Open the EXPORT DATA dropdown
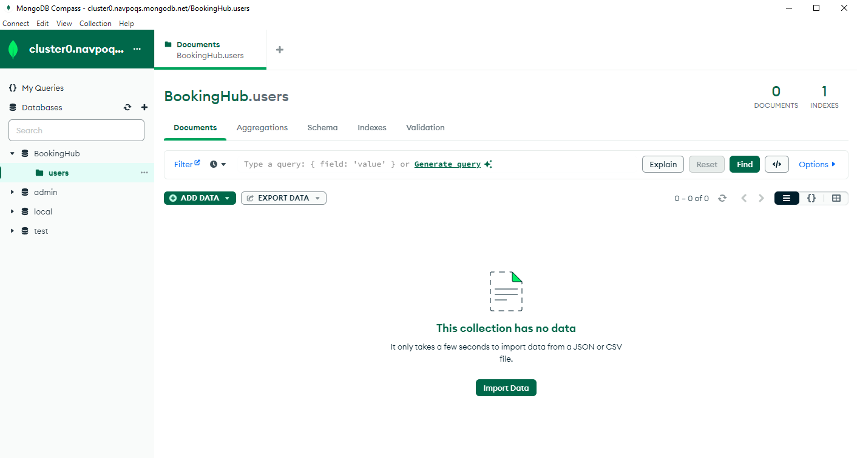Image resolution: width=857 pixels, height=458 pixels. click(283, 198)
